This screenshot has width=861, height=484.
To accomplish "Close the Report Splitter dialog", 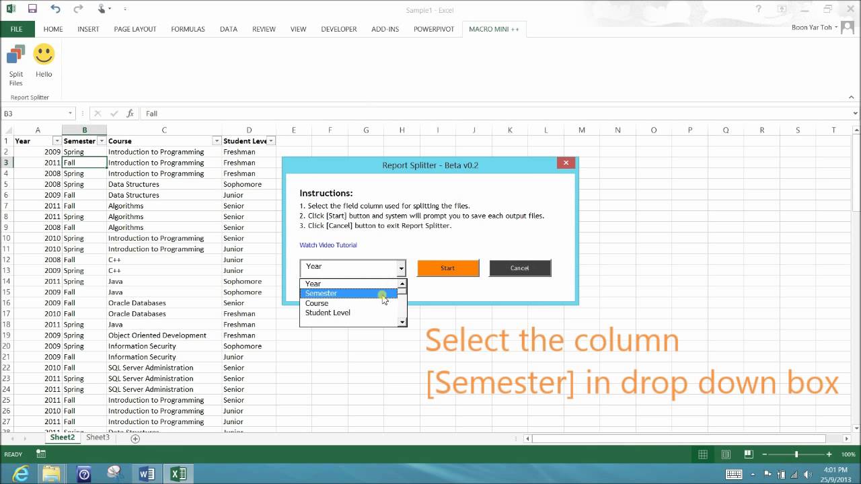I will pos(566,163).
